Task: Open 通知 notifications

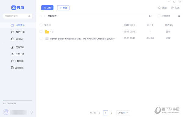Action: pyautogui.click(x=162, y=8)
